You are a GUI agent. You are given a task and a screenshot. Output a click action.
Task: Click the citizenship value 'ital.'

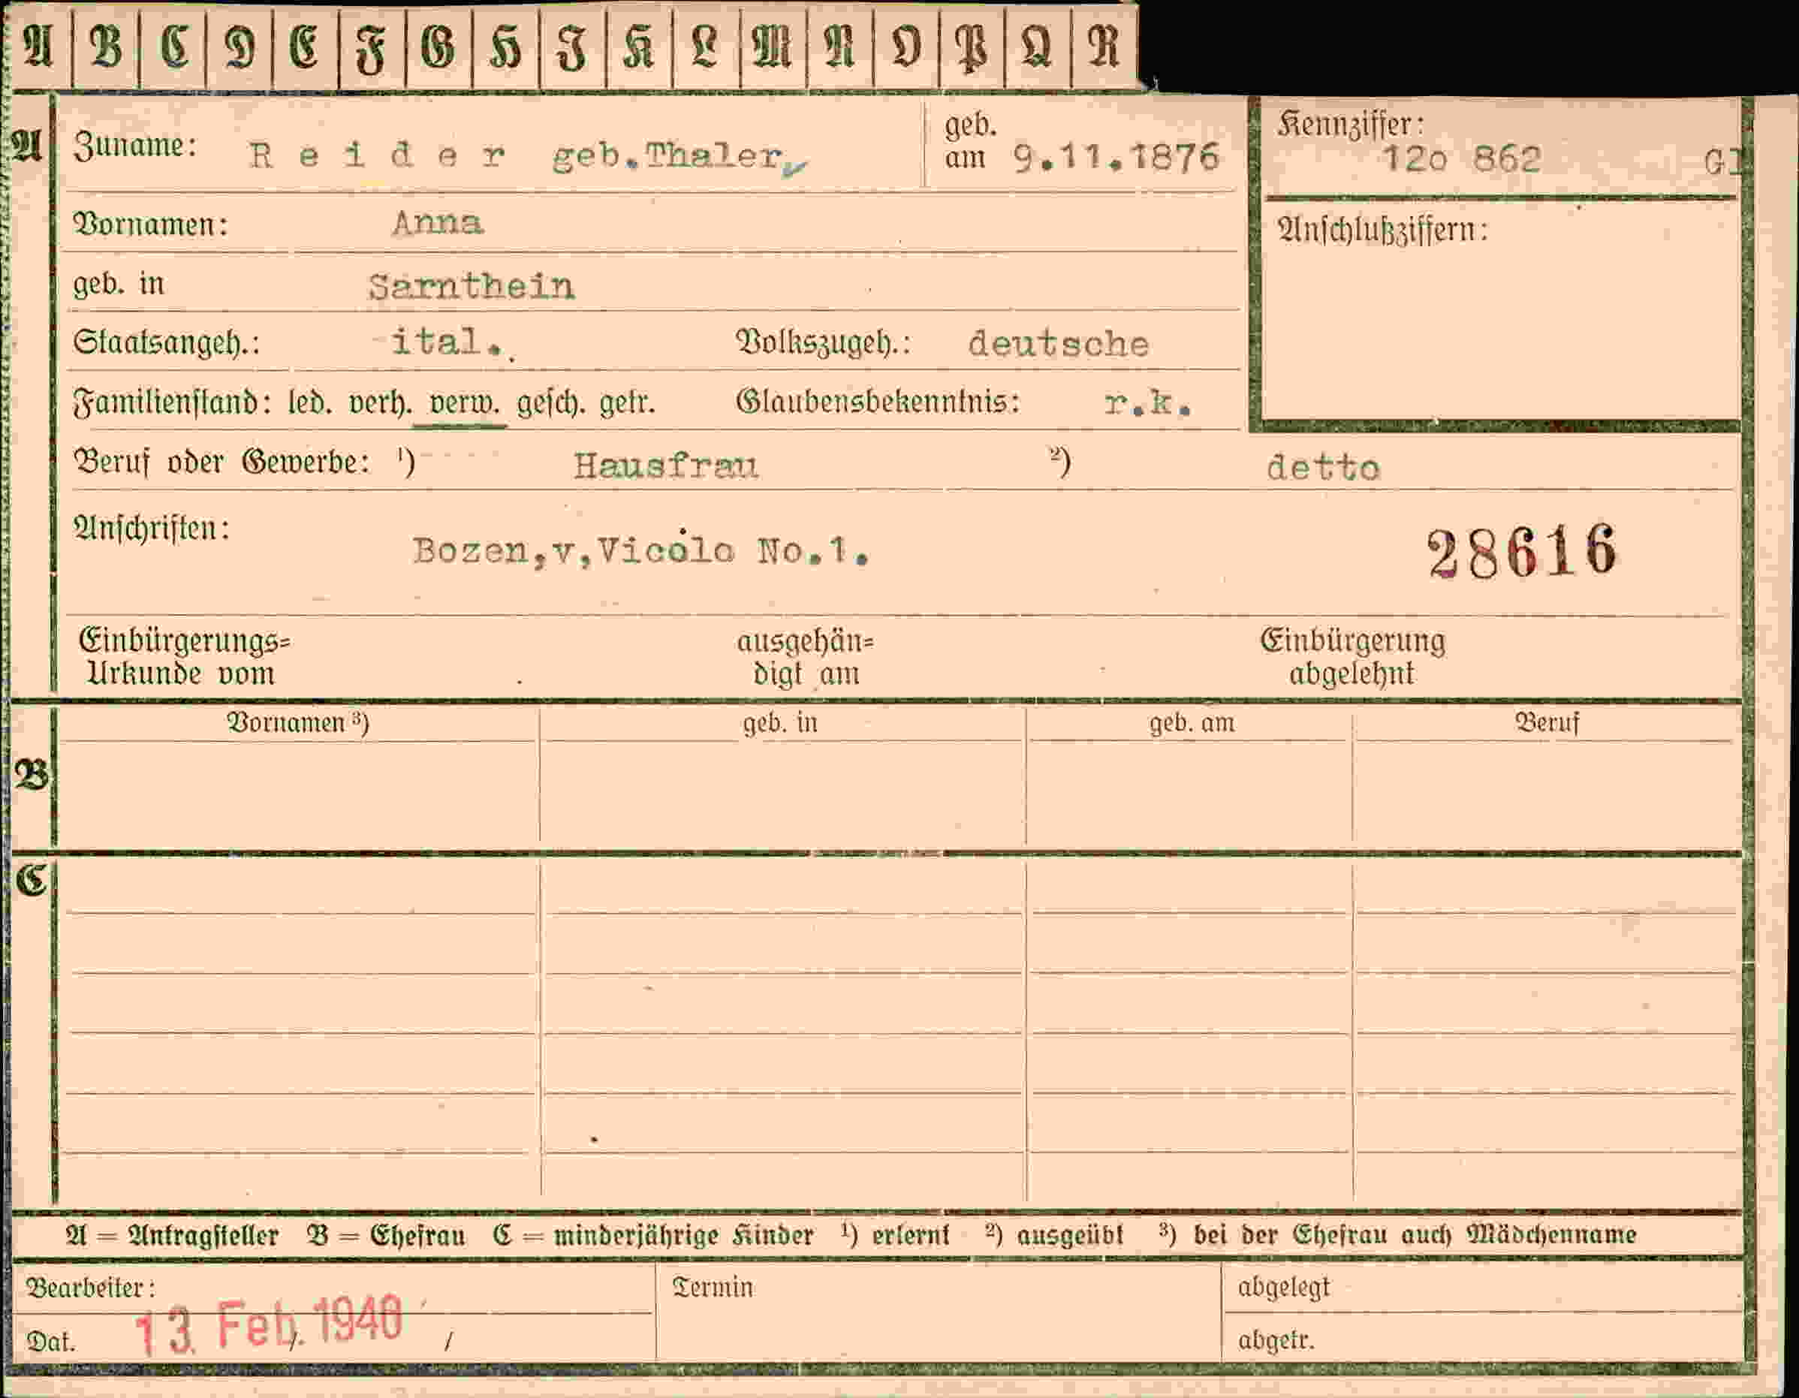click(x=447, y=342)
